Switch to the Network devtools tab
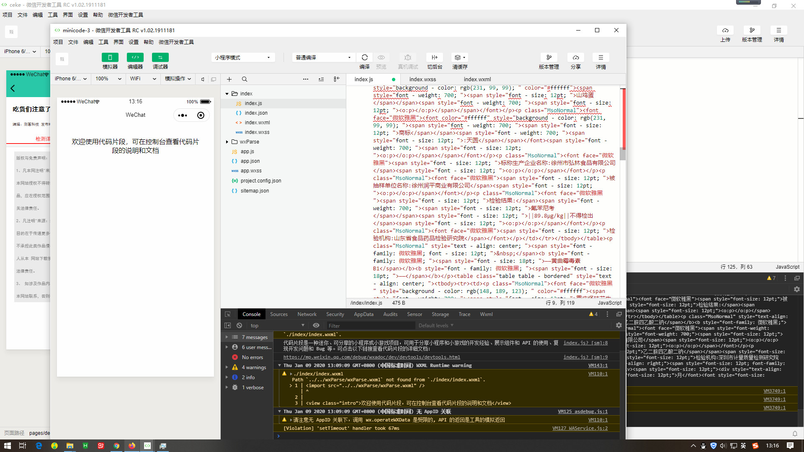The image size is (804, 452). click(x=307, y=314)
